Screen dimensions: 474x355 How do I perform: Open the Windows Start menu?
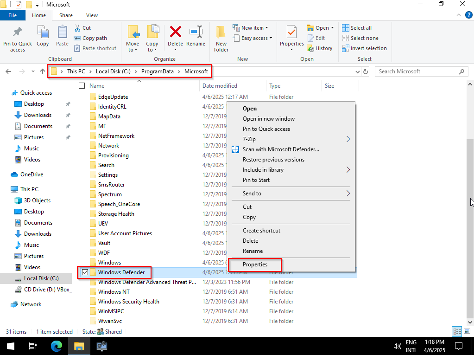click(11, 346)
